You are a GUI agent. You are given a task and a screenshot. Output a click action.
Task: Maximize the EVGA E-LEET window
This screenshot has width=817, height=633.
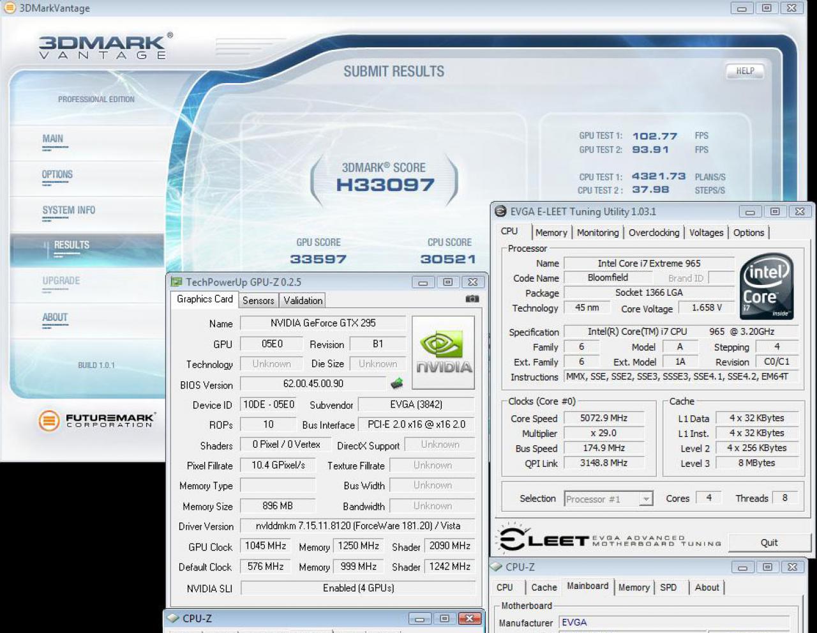click(775, 211)
